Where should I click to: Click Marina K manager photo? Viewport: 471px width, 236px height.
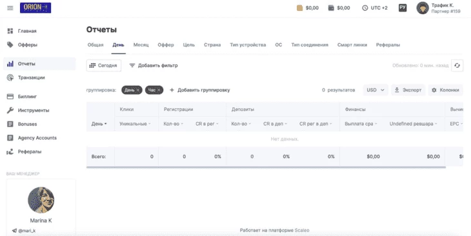click(41, 201)
